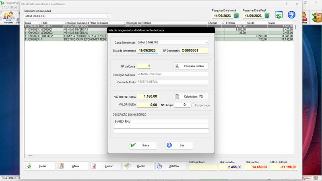Click the VALOR SAIDA field
This screenshot has height=181, width=322.
(x=147, y=105)
